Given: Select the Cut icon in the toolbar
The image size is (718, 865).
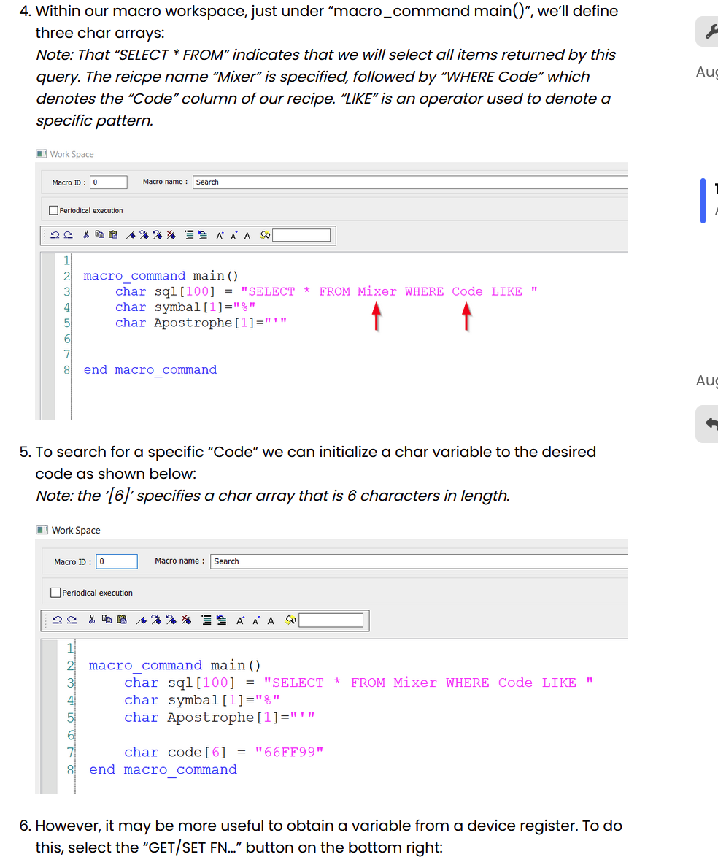Looking at the screenshot, I should tap(86, 234).
